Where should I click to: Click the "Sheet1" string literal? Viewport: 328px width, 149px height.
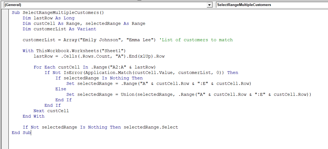(x=113, y=51)
